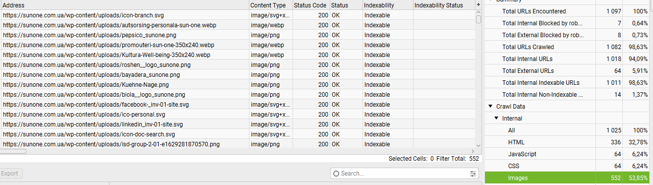This screenshot has height=185, width=653.
Task: Select the CSS filter row
Action: pos(567,166)
